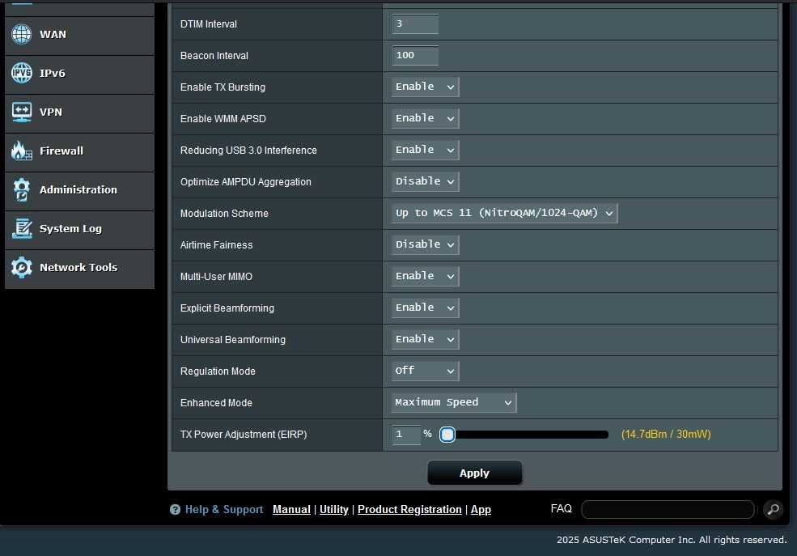Screen dimensions: 797x556
Task: Expand the Modulation Scheme dropdown
Action: [x=504, y=213]
